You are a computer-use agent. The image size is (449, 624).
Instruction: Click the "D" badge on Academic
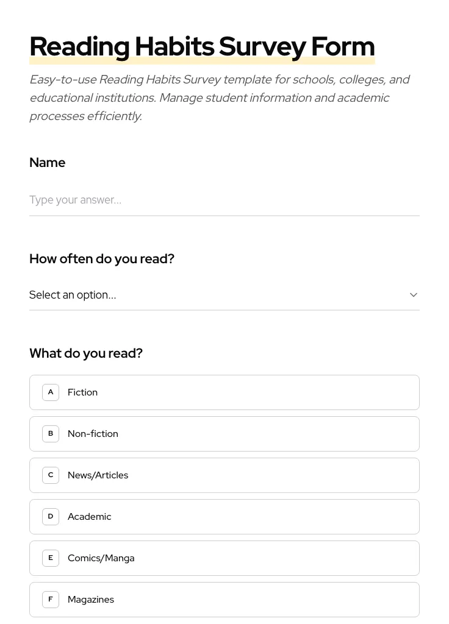click(x=51, y=516)
